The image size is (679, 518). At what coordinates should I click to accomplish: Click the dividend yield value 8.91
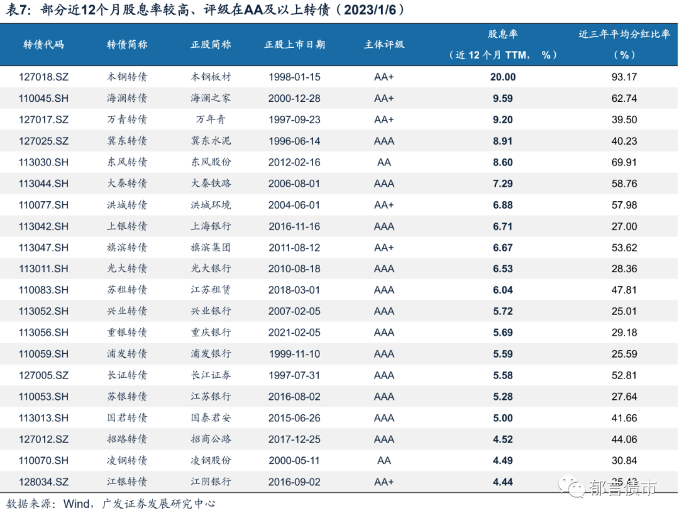click(x=503, y=141)
